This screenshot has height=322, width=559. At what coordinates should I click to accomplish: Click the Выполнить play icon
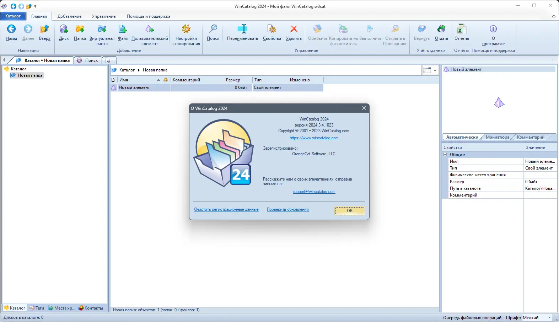tap(370, 29)
